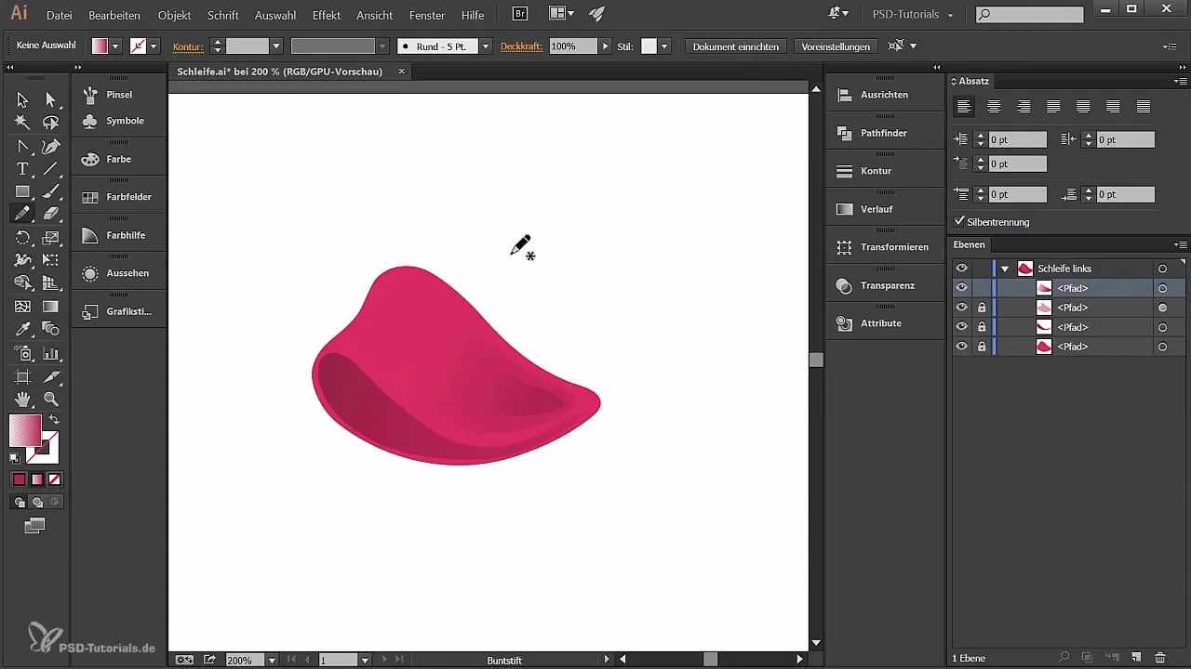Select the Eraser tool

(x=51, y=214)
